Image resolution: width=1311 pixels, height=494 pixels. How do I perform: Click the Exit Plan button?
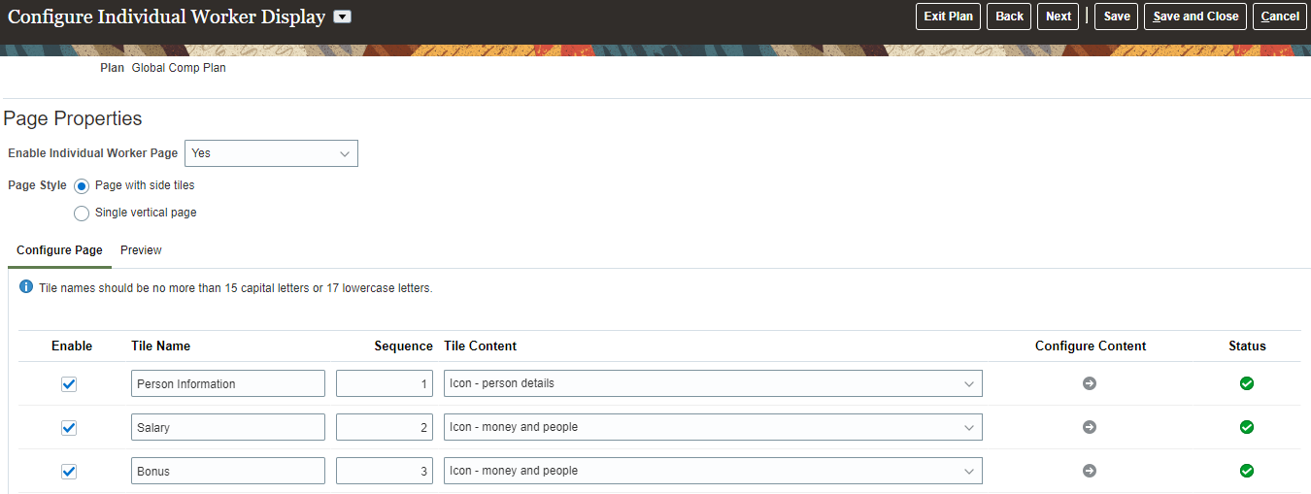point(949,16)
